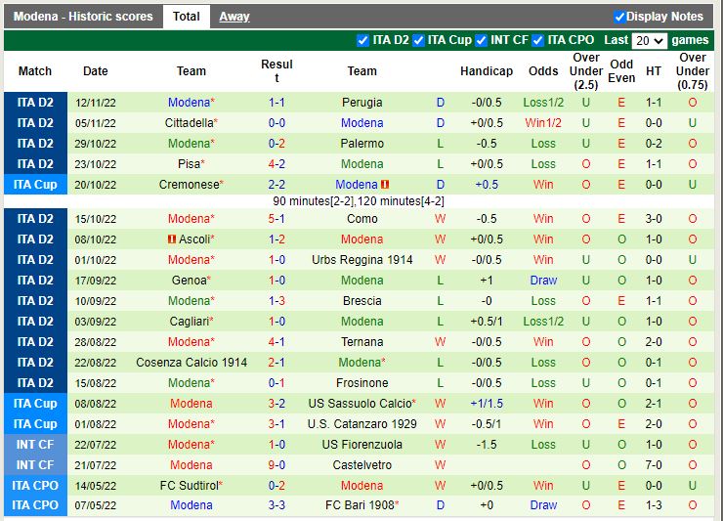Click Win1/2 odds in Cittadella row
Screen dimensions: 723x521
pos(543,123)
